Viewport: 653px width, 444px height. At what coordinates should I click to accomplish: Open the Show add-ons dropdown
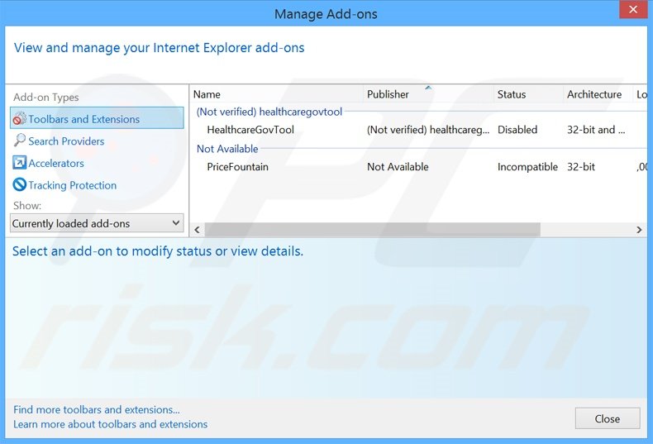[x=97, y=223]
